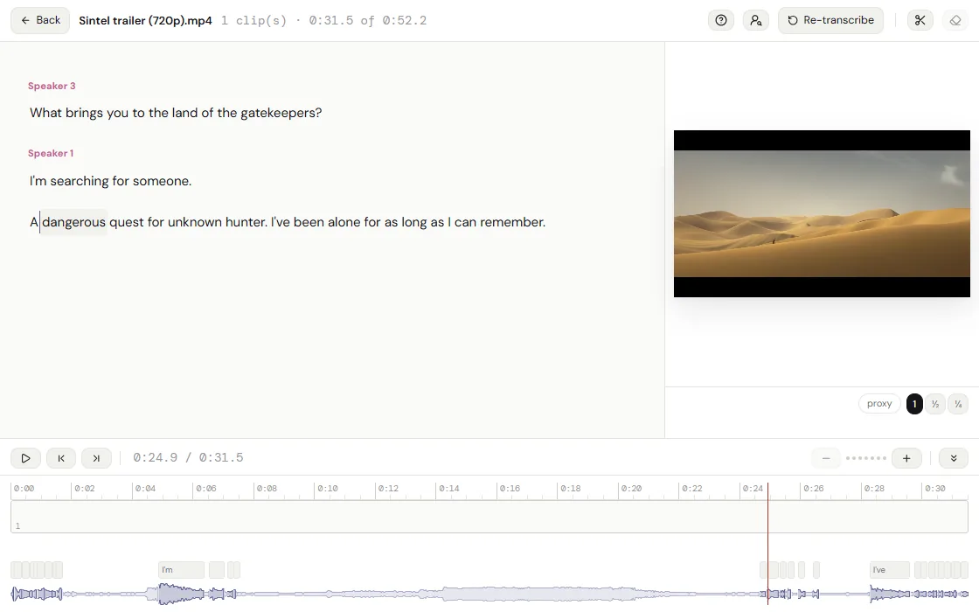Image resolution: width=979 pixels, height=612 pixels.
Task: Click the 'I've' word block on timeline
Action: [890, 569]
